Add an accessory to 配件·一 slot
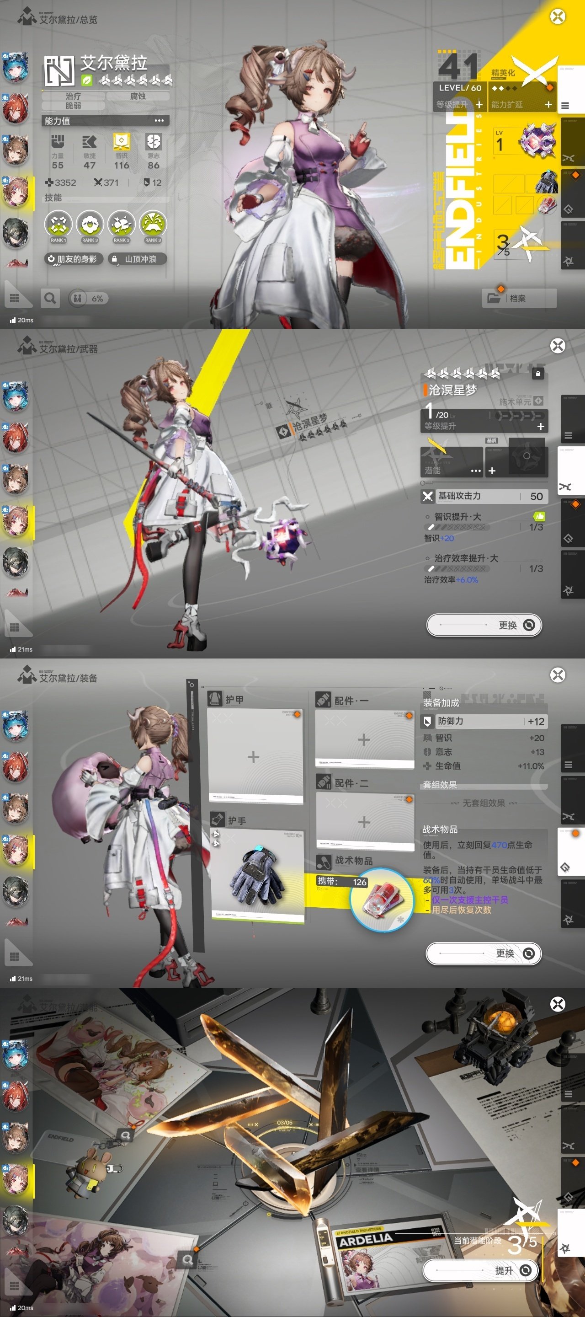The height and width of the screenshot is (1317, 585). [x=364, y=739]
